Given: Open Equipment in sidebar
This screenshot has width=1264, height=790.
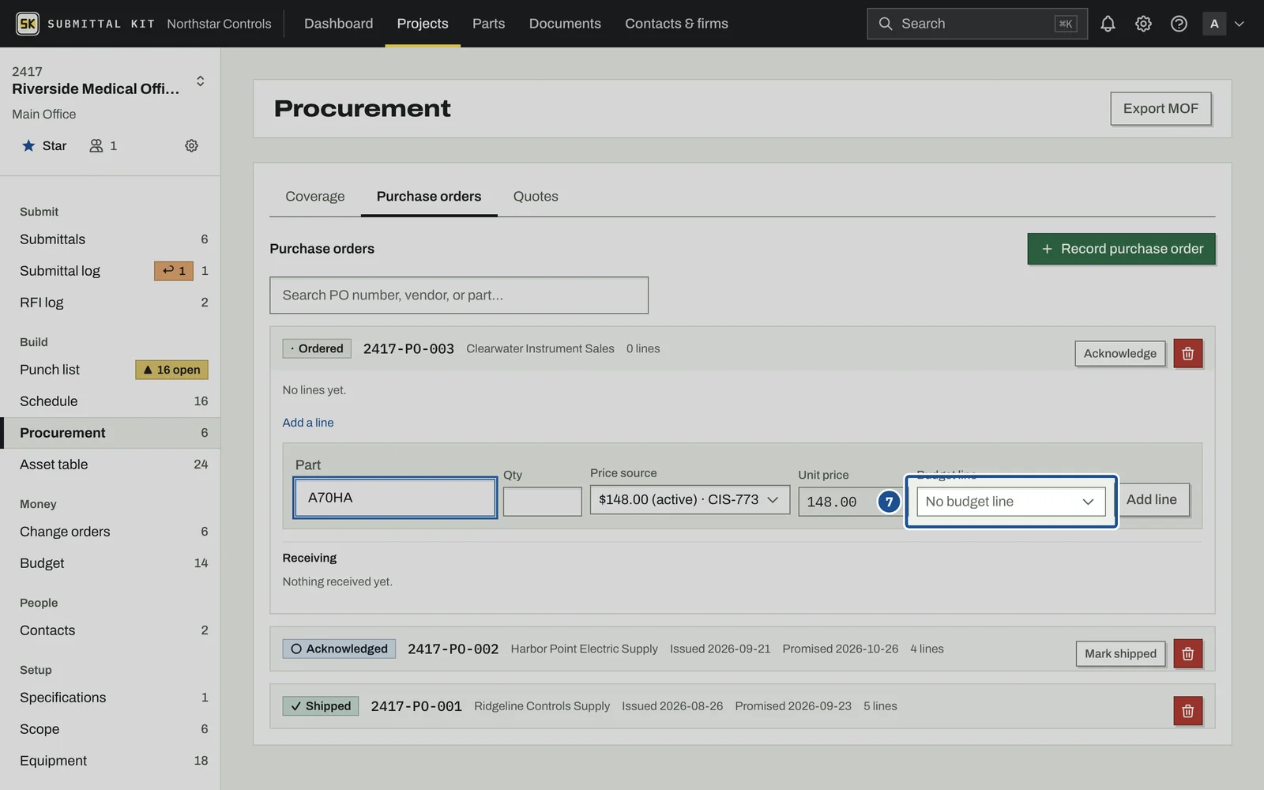Looking at the screenshot, I should 111,761.
